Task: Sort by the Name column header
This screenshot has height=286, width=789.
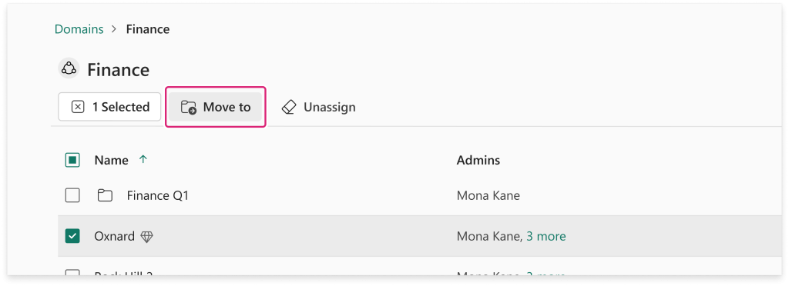Action: [x=111, y=160]
